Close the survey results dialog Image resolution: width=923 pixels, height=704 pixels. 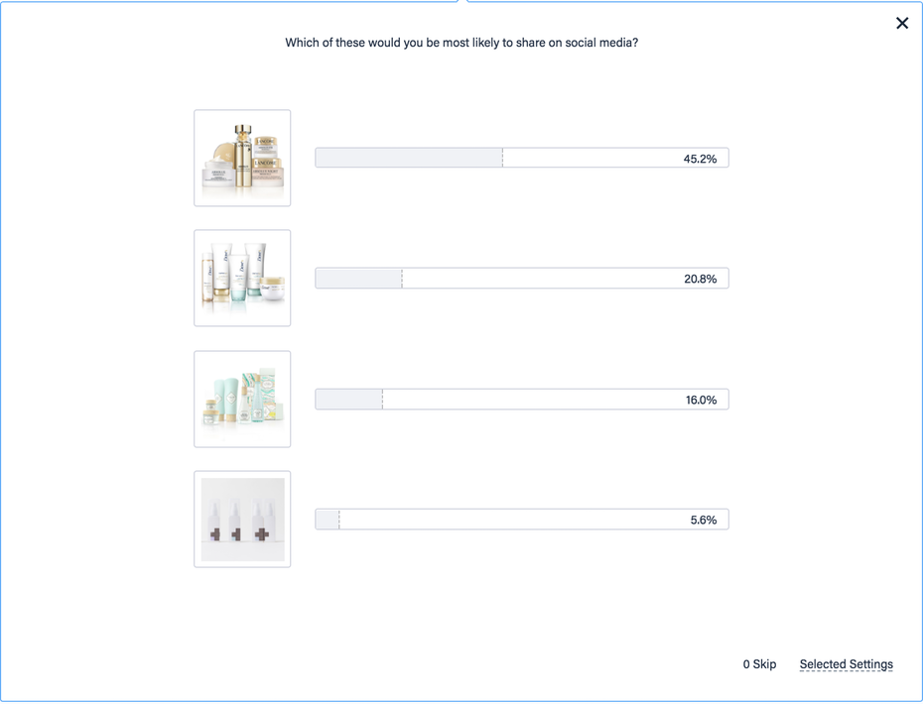click(902, 23)
